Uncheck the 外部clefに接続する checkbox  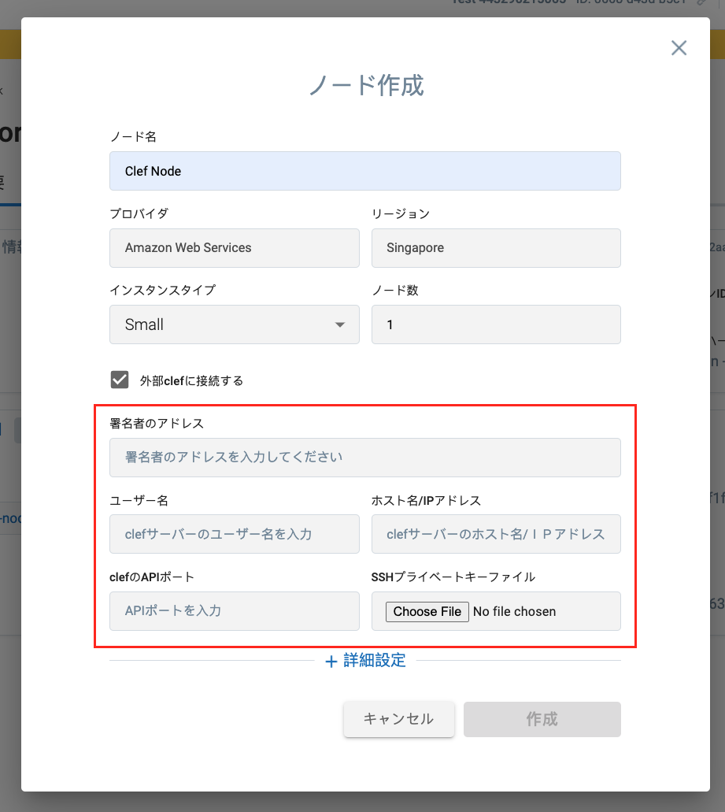click(x=120, y=380)
